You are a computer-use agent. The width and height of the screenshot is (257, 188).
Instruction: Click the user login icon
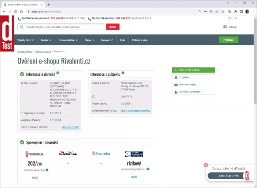[225, 27]
